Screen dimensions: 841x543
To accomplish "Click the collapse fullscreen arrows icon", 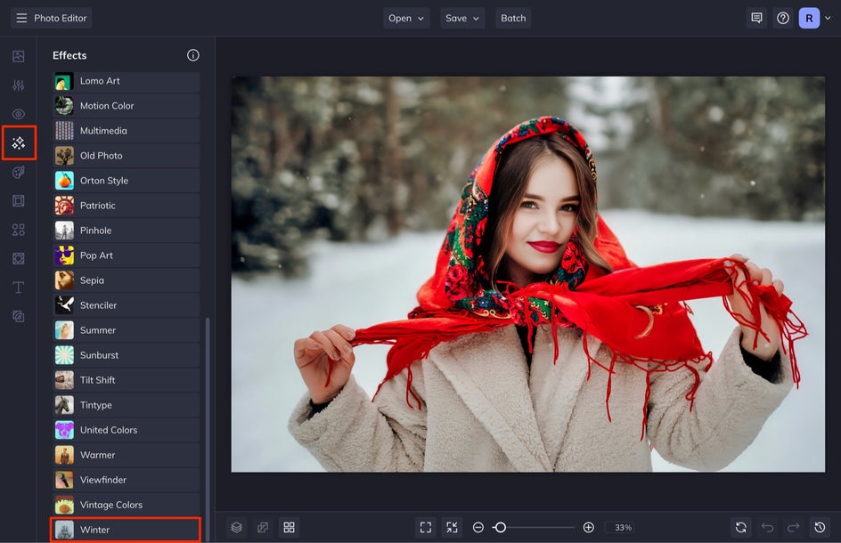I will (x=453, y=528).
